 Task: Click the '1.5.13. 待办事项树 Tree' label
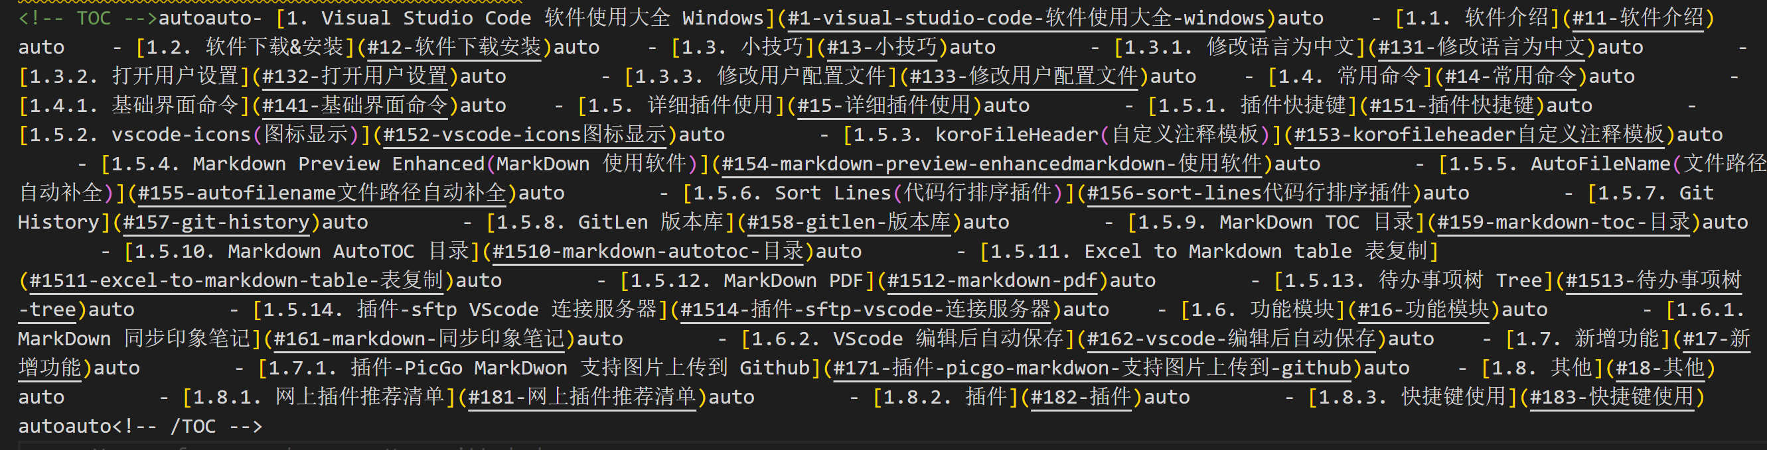pyautogui.click(x=1414, y=280)
